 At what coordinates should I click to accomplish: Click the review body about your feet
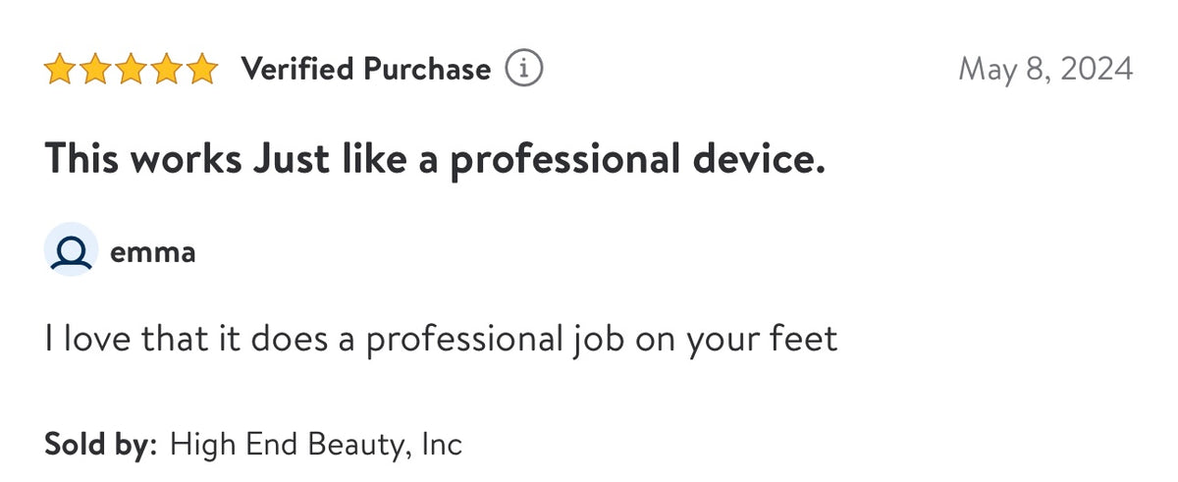[x=441, y=341]
